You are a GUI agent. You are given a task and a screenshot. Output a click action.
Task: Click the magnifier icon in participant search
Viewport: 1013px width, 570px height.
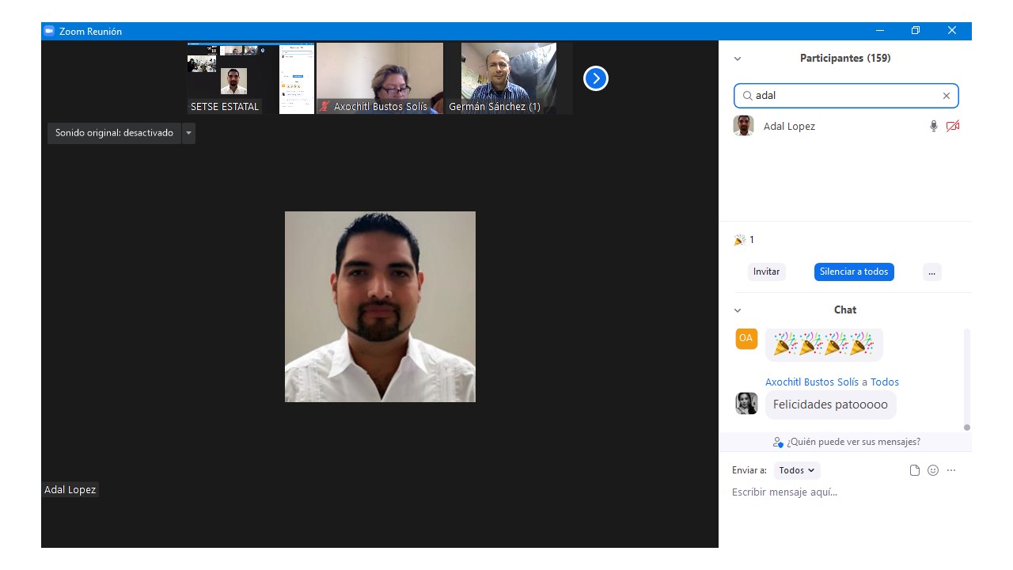click(x=747, y=96)
